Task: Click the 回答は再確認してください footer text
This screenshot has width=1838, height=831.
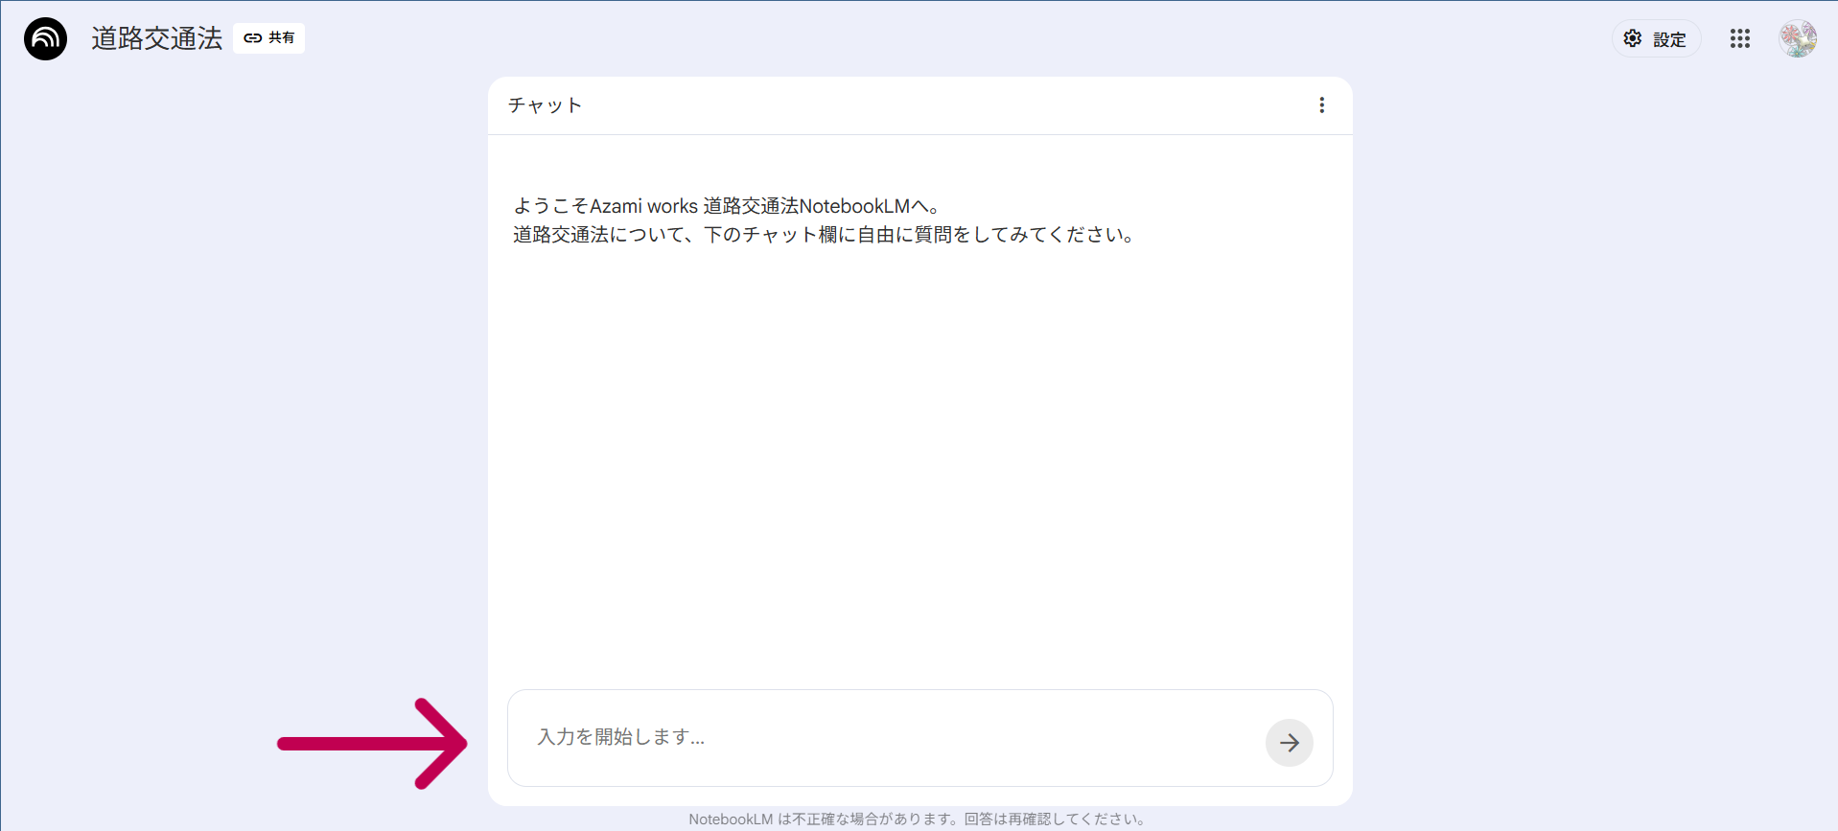Action: (1055, 819)
